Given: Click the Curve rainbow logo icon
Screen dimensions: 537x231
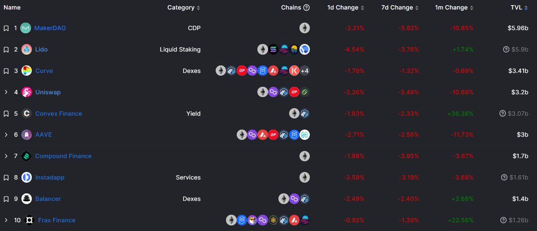Looking at the screenshot, I should 27,71.
